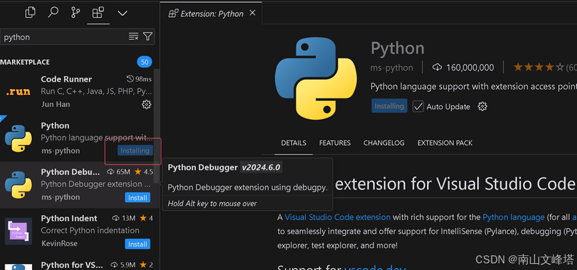
Task: Switch to the DETAILS tab
Action: 294,143
